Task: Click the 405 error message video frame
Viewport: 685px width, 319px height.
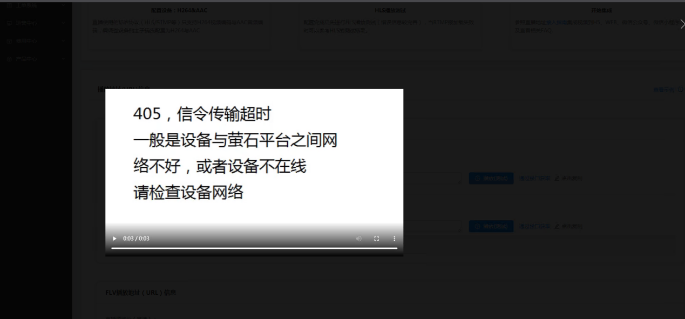Action: coord(254,157)
